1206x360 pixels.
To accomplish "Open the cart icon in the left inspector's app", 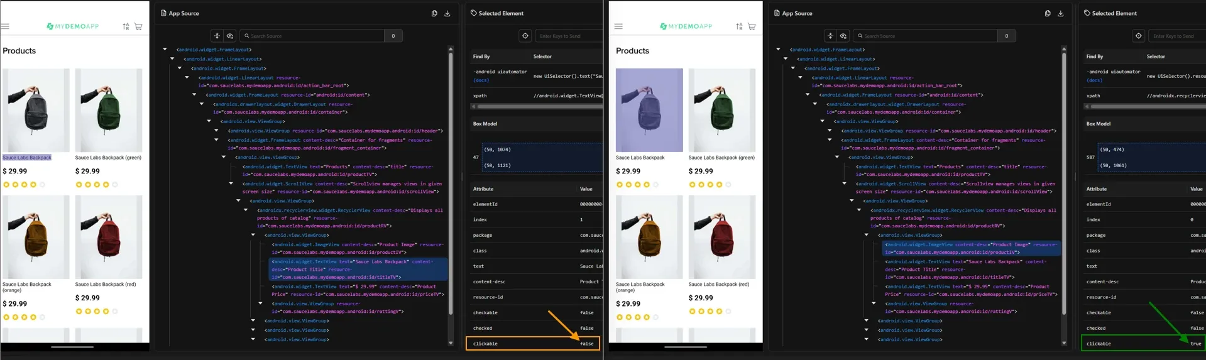I will (x=138, y=26).
